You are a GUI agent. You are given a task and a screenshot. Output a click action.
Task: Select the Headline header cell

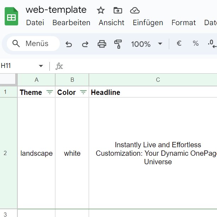tap(153, 92)
